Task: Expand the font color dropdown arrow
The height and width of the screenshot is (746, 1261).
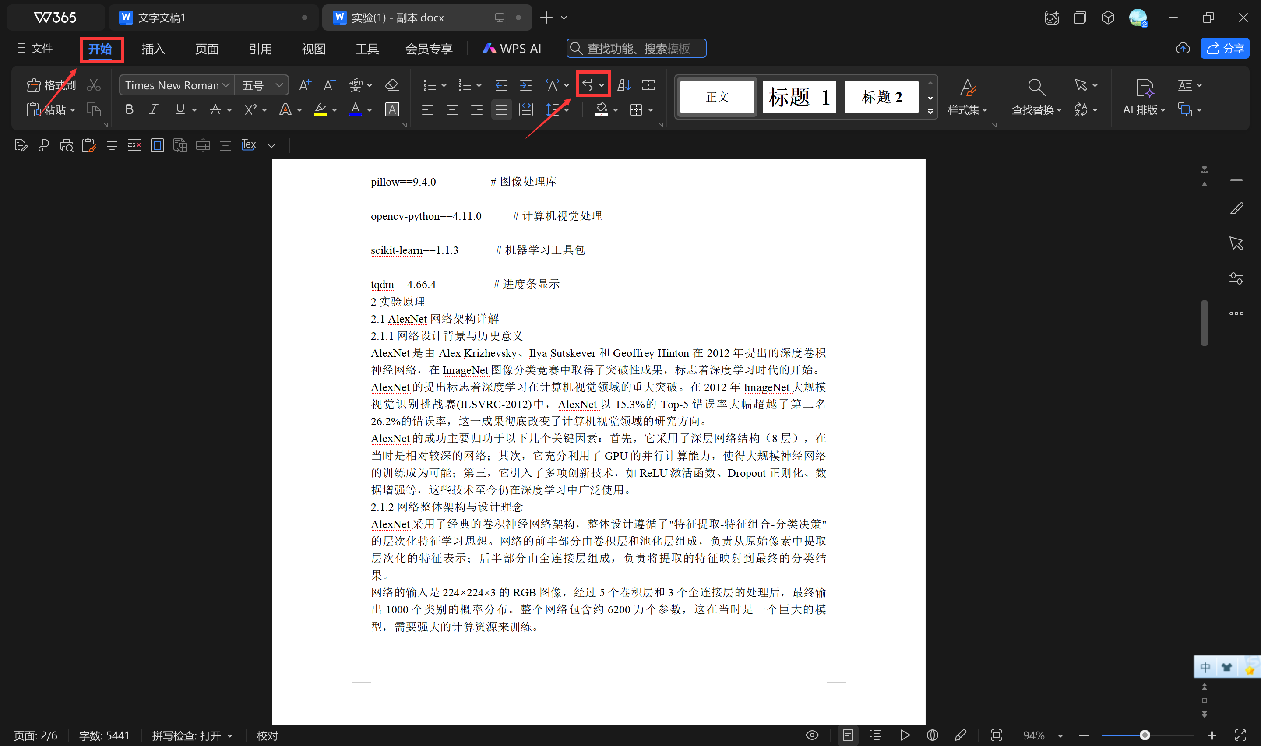Action: (369, 109)
